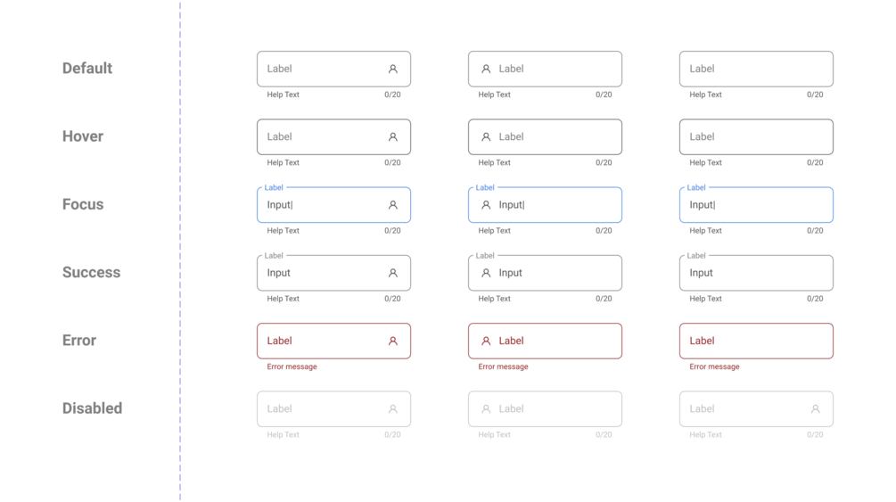
Task: Click red leading user icon in Error field
Action: tap(486, 341)
